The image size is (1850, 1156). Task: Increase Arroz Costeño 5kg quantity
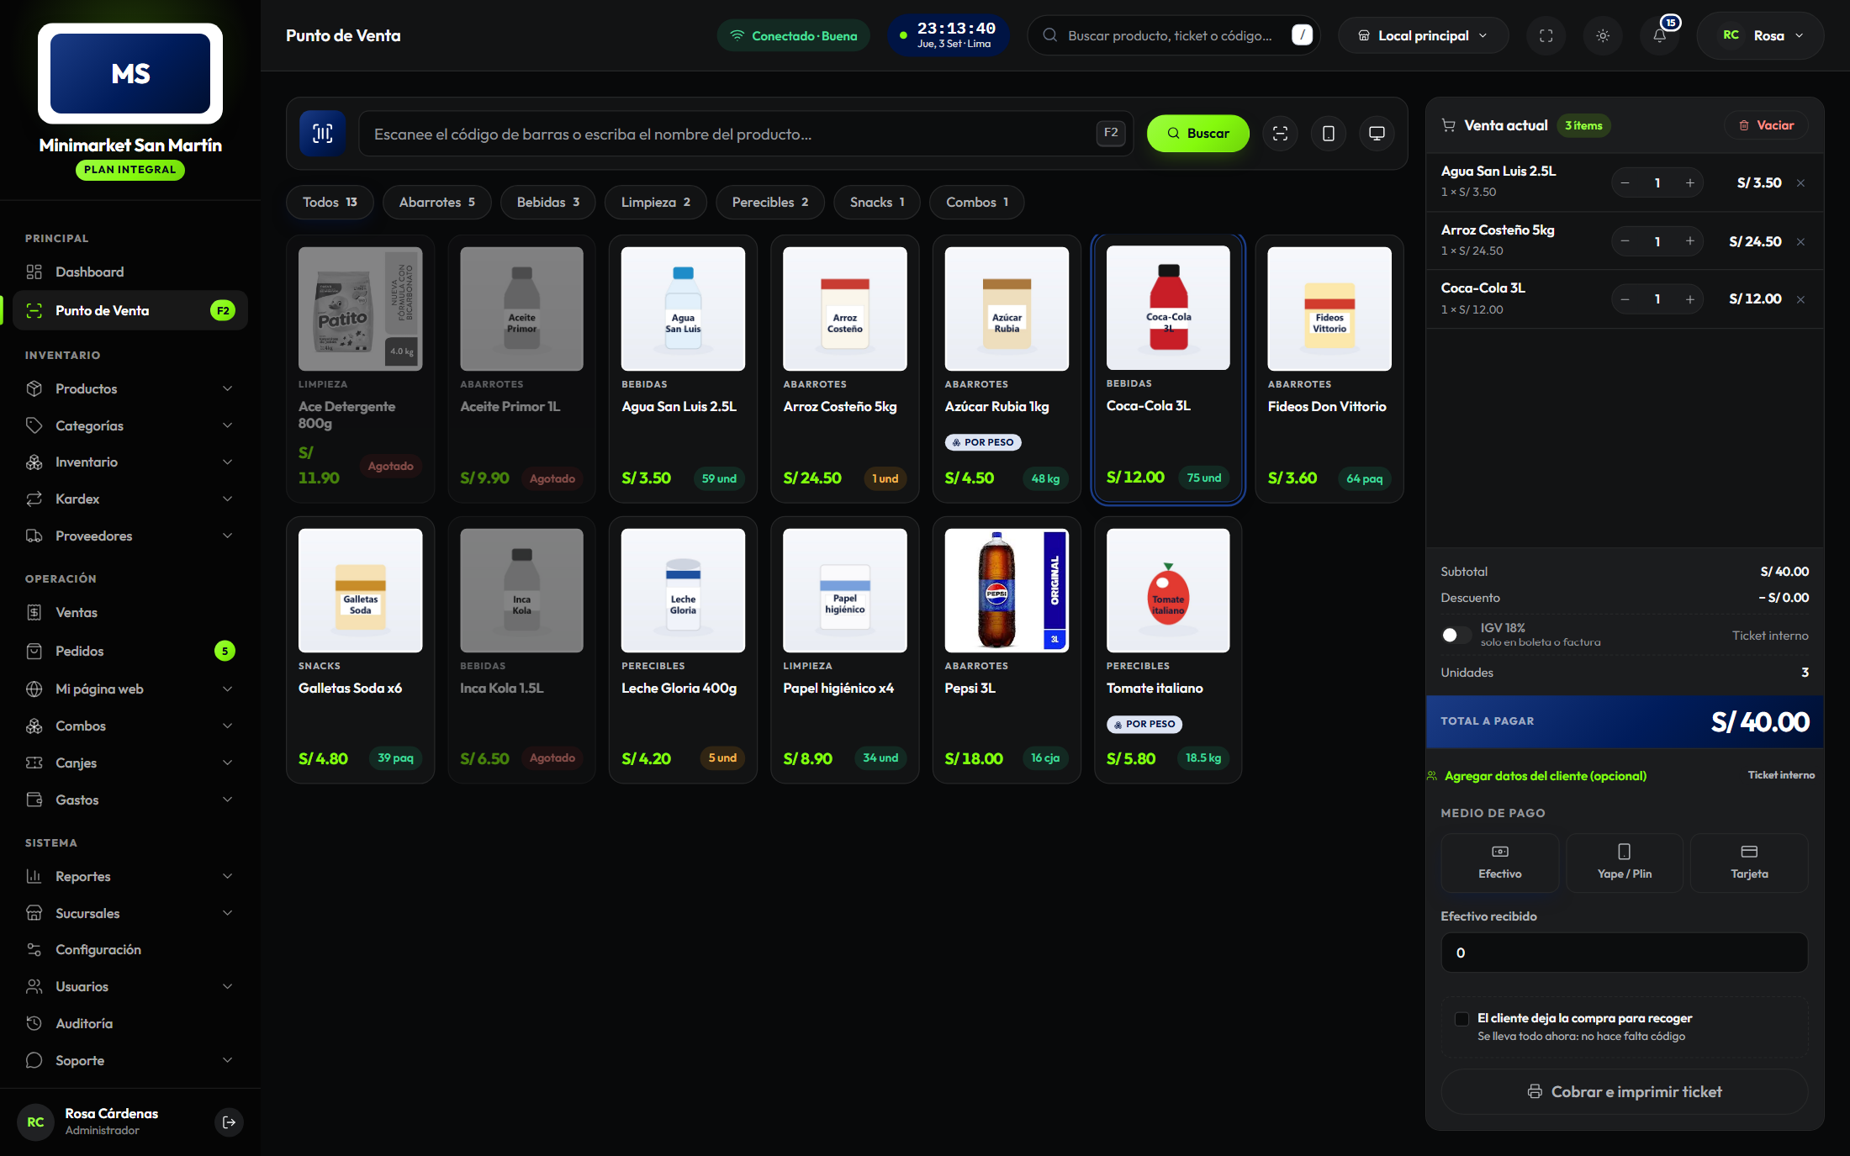tap(1689, 241)
